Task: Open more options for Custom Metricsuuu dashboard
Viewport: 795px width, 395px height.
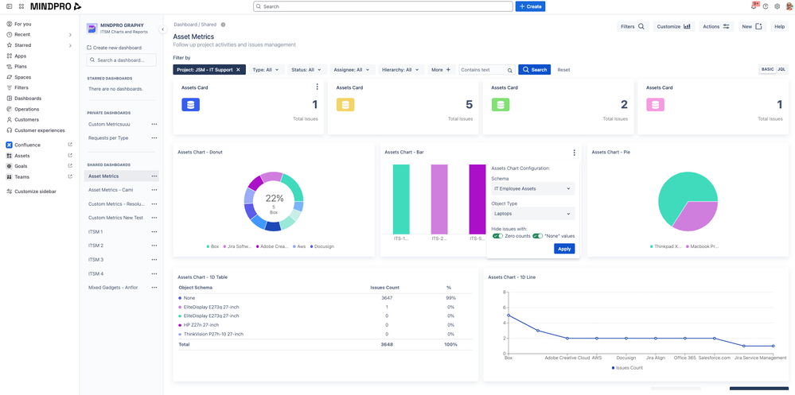Action: click(154, 124)
